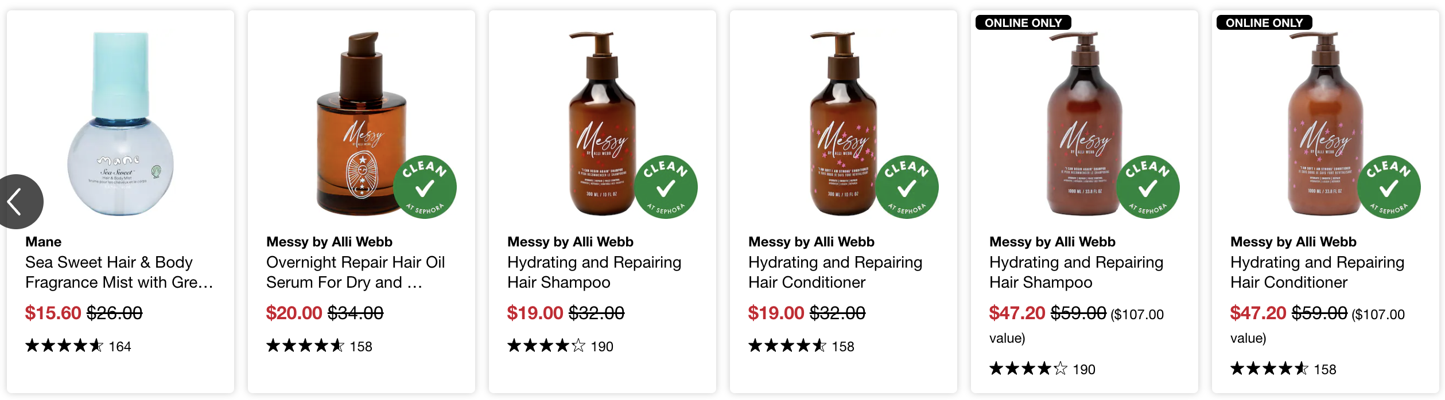Click the previous carousel arrow button
The width and height of the screenshot is (1445, 400).
17,202
